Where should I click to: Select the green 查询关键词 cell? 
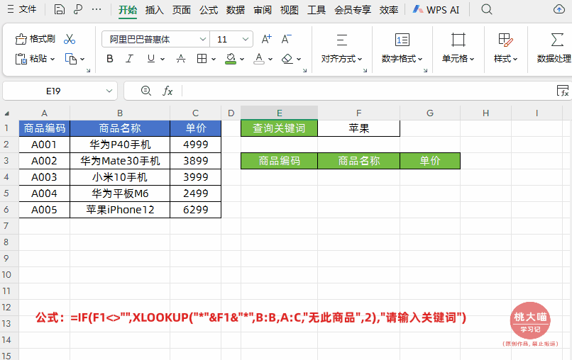coord(279,128)
